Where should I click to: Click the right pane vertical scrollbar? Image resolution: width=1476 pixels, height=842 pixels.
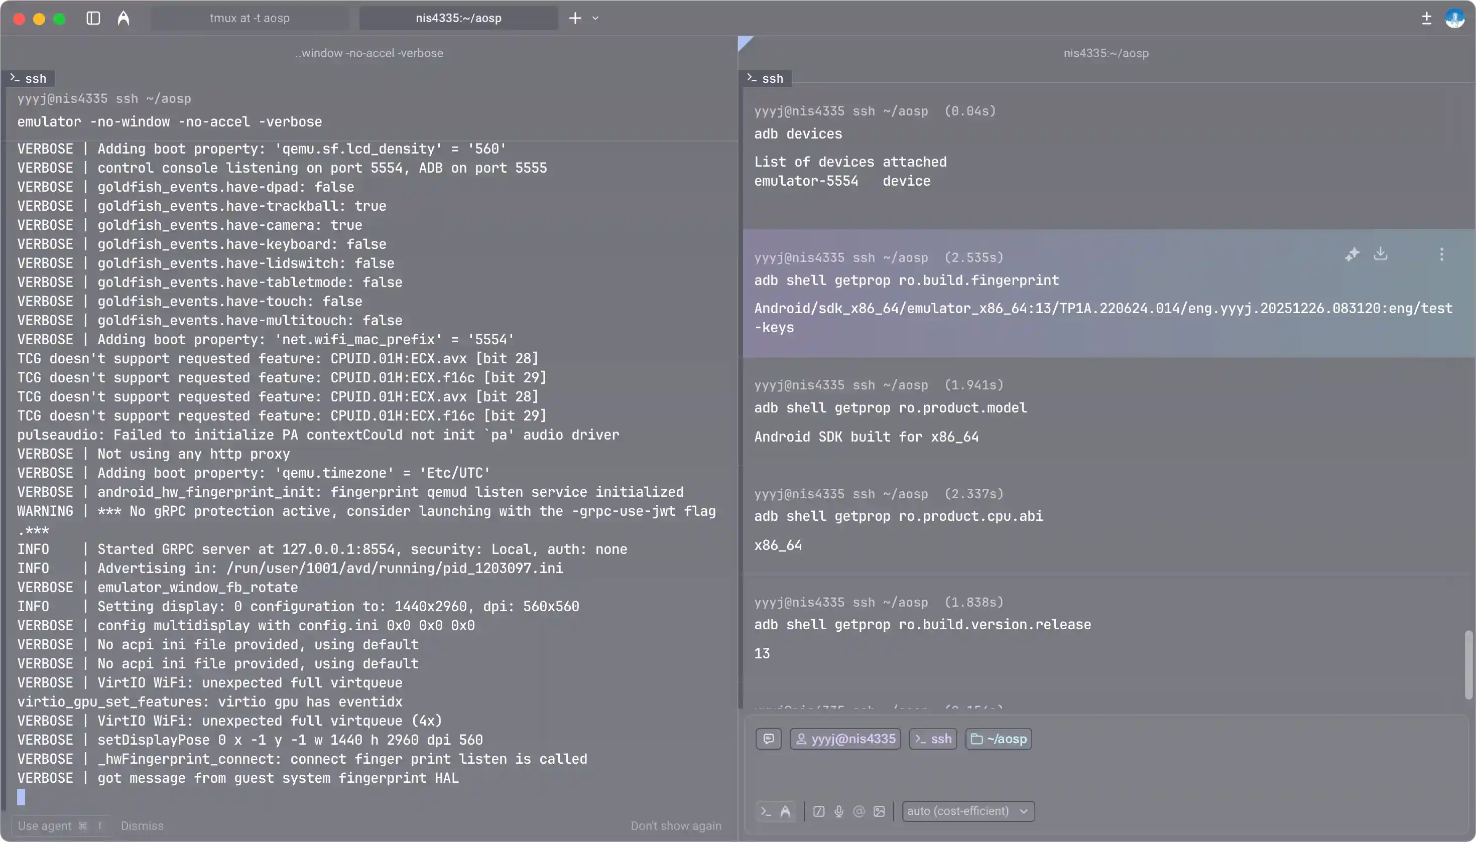pos(1468,665)
